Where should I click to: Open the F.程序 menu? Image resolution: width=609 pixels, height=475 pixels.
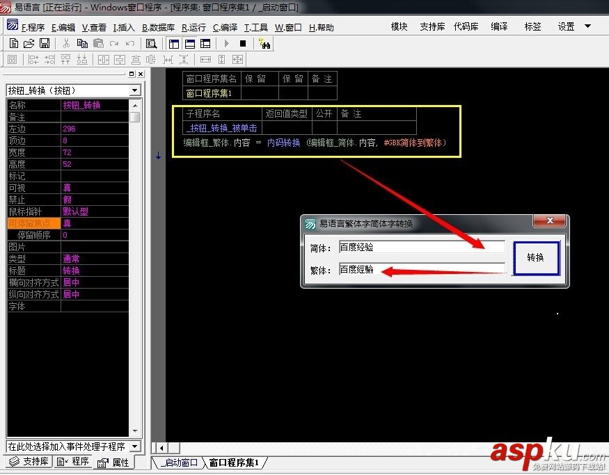point(33,28)
